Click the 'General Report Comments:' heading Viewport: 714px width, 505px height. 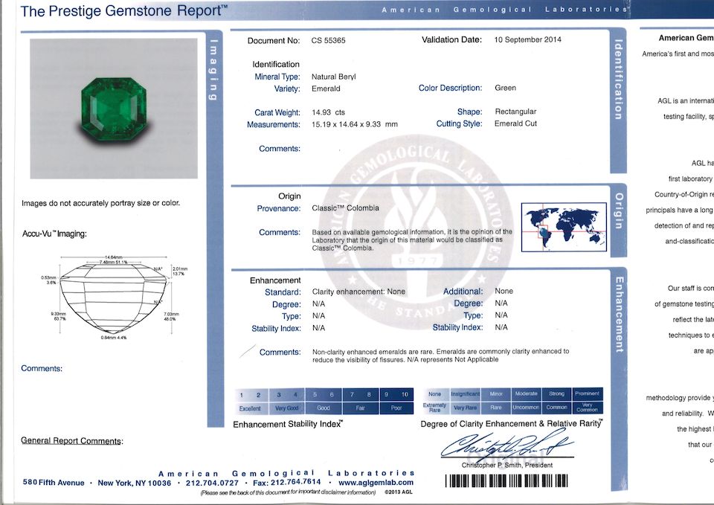coord(72,441)
